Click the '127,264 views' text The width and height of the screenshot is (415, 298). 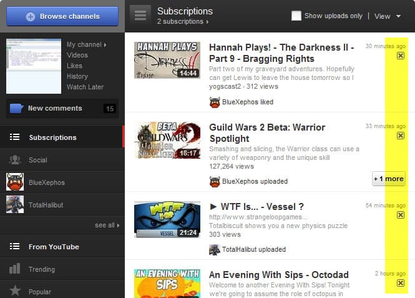pos(232,166)
